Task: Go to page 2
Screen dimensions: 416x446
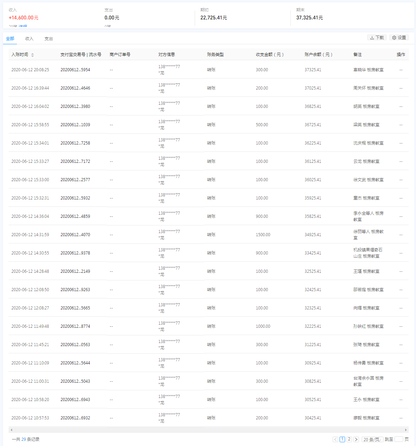Action: tap(349, 439)
